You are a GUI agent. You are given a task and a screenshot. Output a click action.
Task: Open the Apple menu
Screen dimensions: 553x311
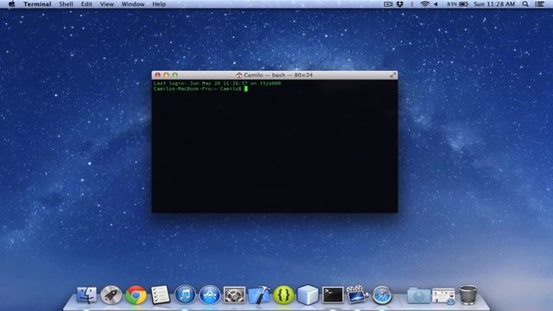(11, 4)
